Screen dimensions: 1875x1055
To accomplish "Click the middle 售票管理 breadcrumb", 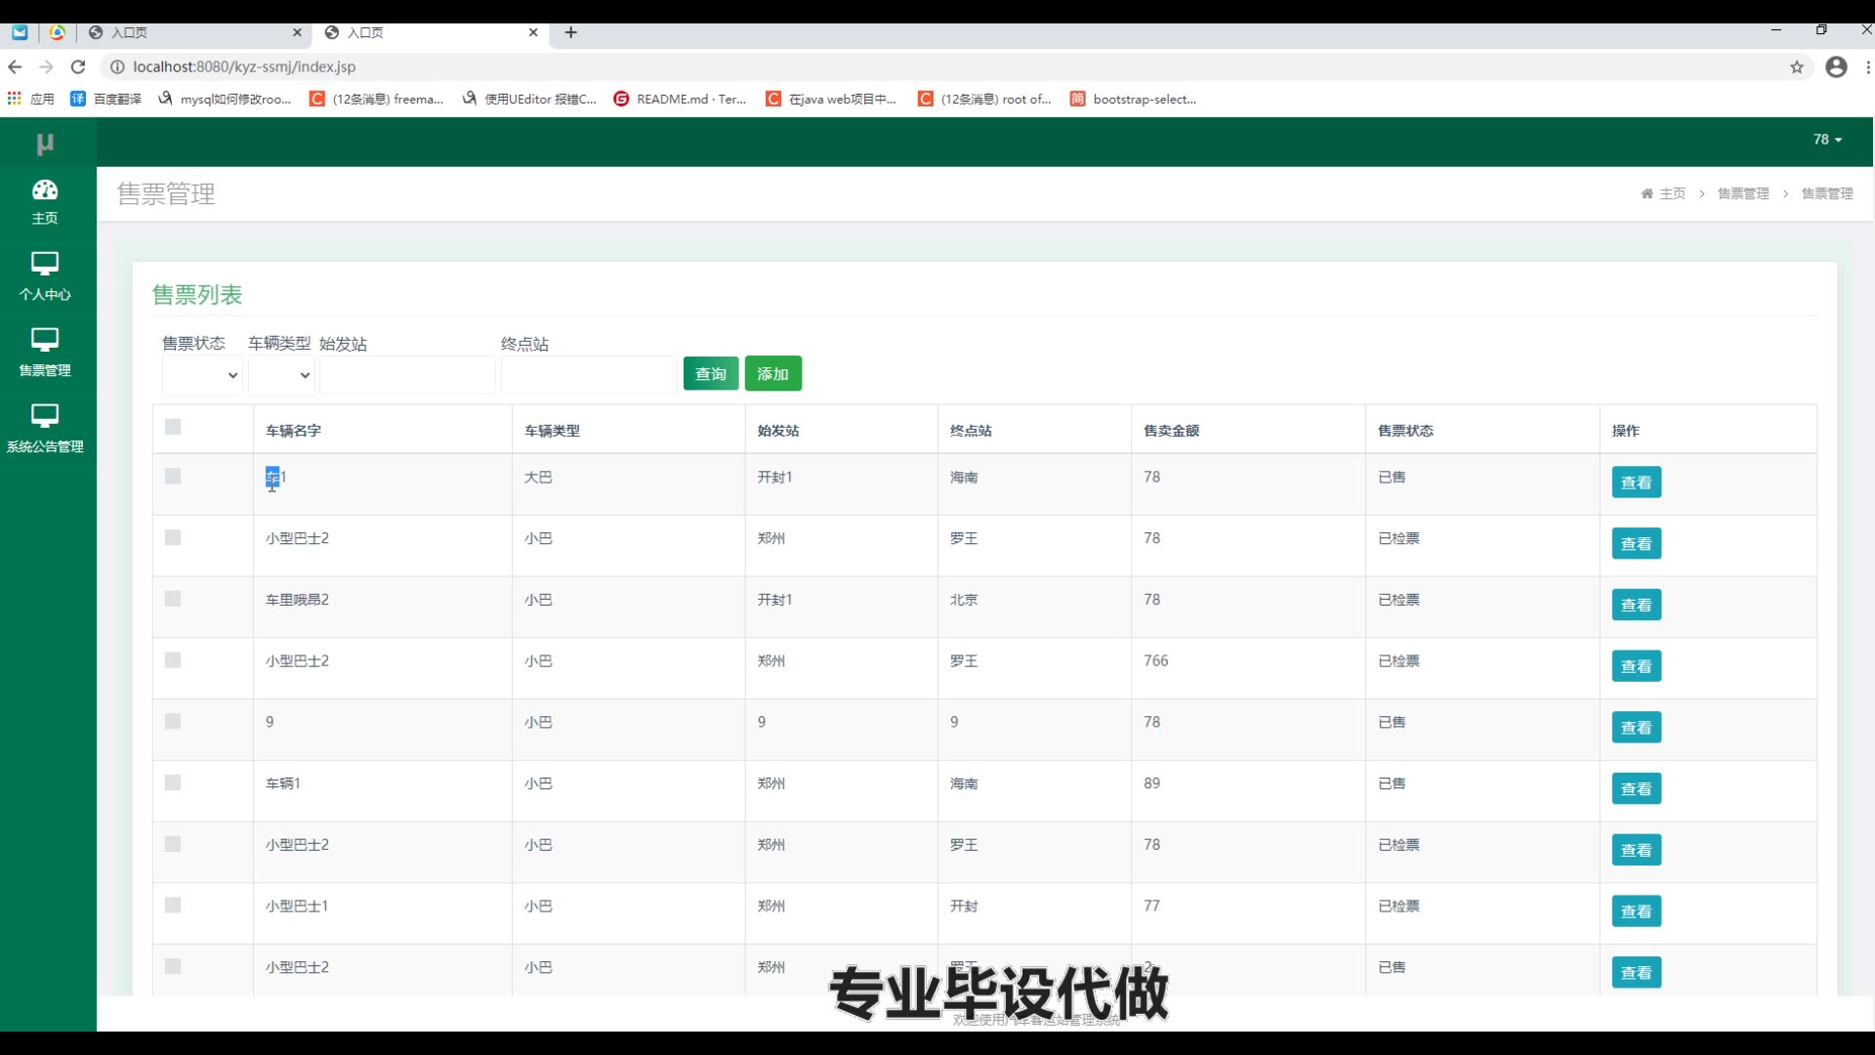I will [x=1743, y=193].
